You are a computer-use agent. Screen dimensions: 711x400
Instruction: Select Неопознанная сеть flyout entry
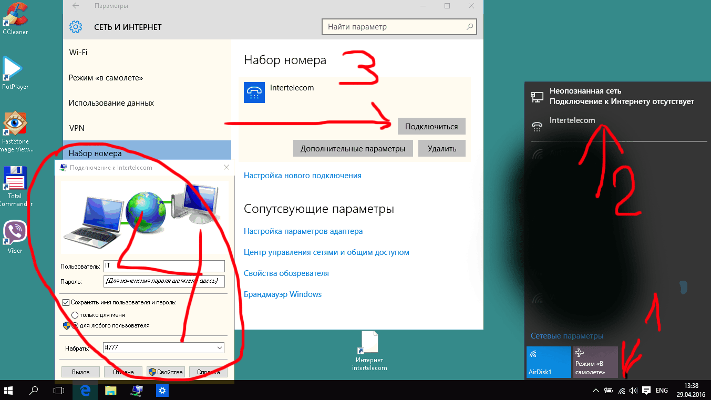(617, 96)
